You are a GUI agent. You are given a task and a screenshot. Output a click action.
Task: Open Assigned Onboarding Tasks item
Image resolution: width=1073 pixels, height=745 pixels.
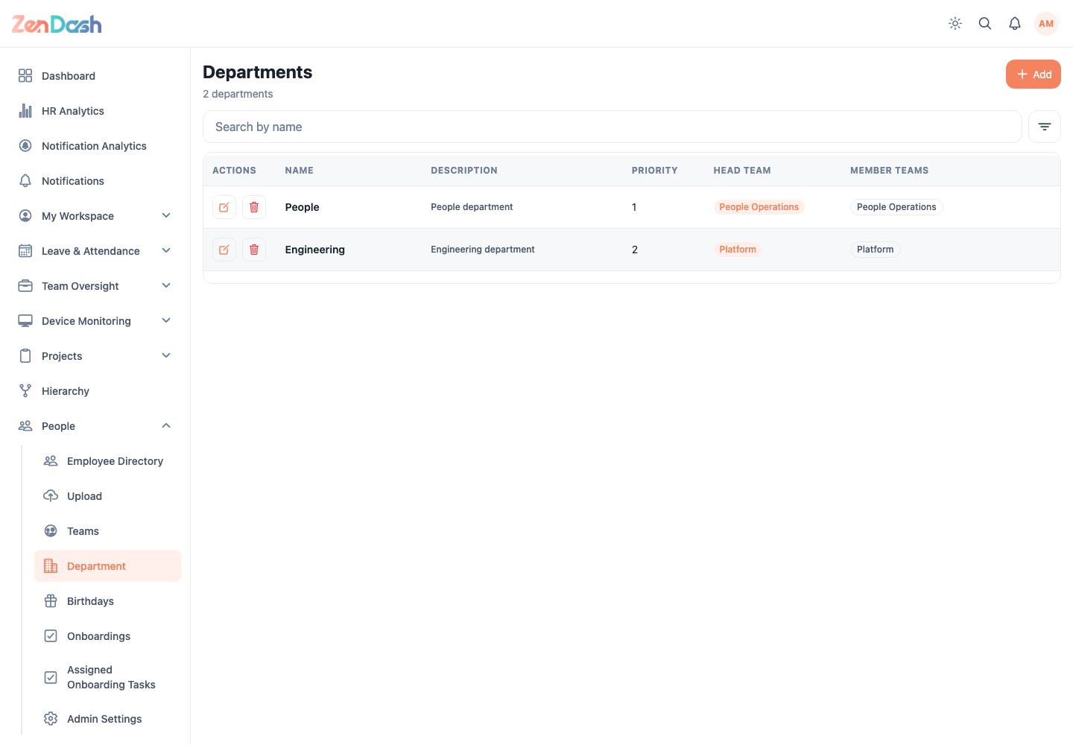[107, 677]
